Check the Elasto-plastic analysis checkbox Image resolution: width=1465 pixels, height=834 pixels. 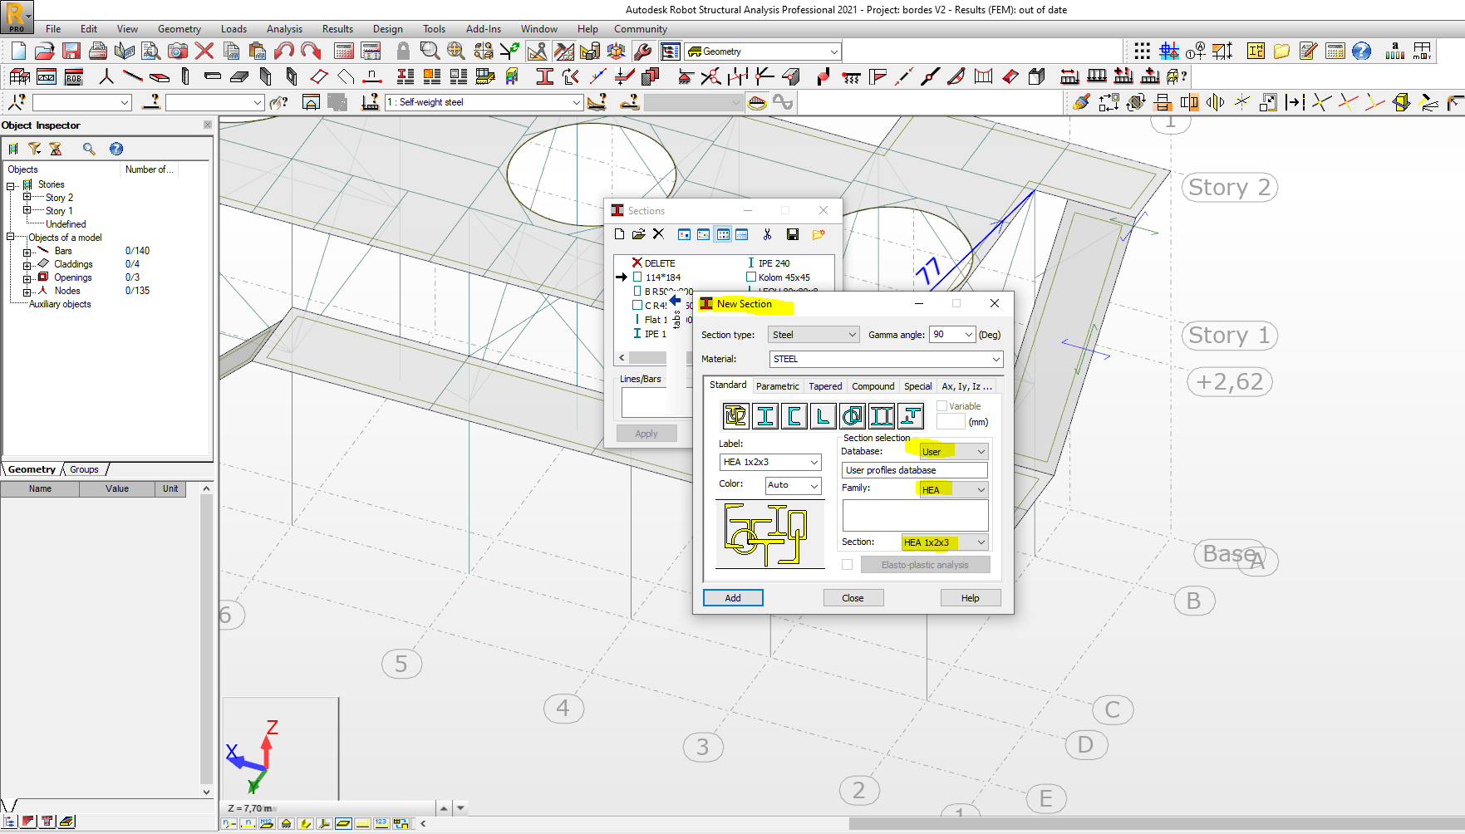847,564
